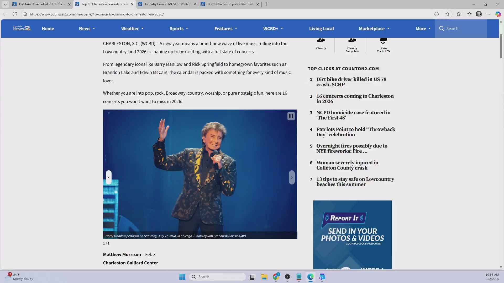Screen dimensions: 504x283
Task: Switch to the 1st baby born at MUSC tab
Action: coord(166,4)
